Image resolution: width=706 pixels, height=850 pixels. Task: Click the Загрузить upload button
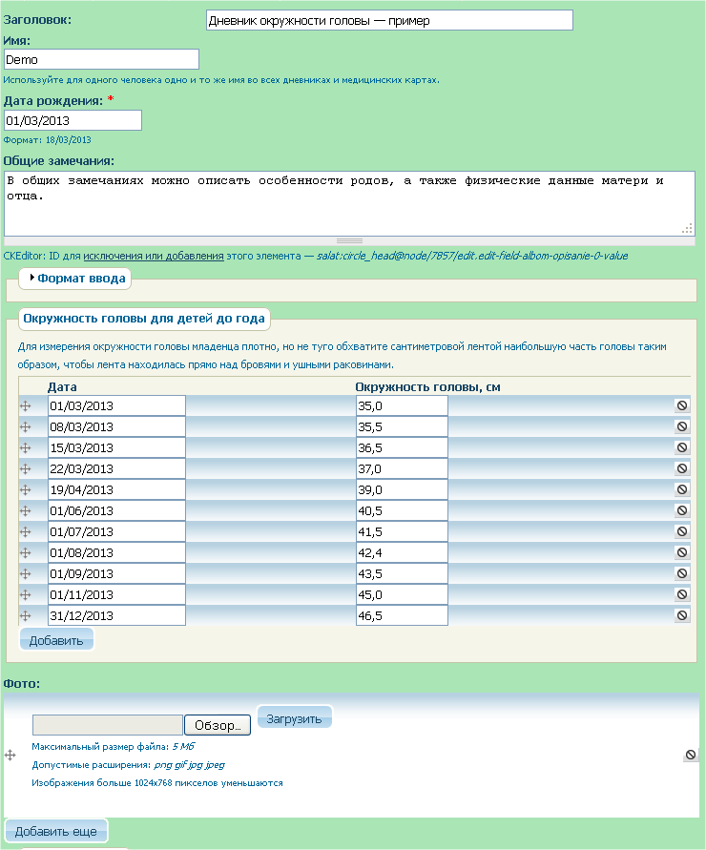pos(294,718)
